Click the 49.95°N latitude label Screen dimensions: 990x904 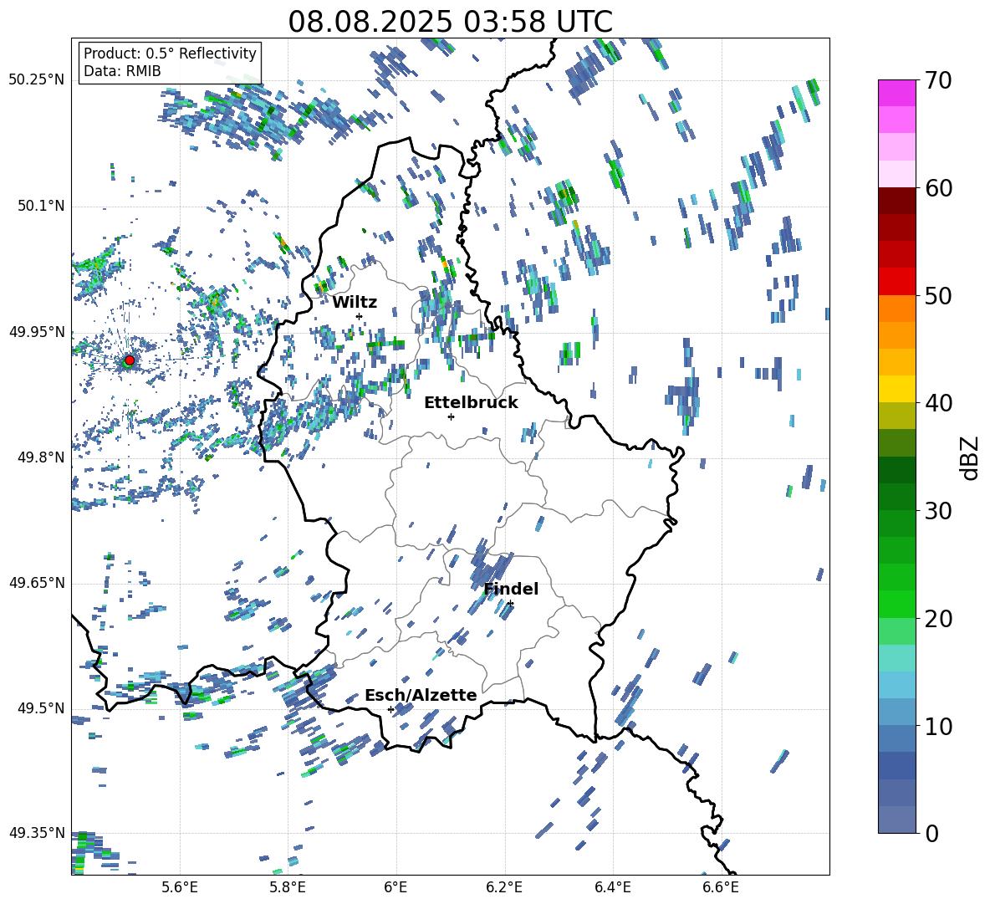[37, 332]
